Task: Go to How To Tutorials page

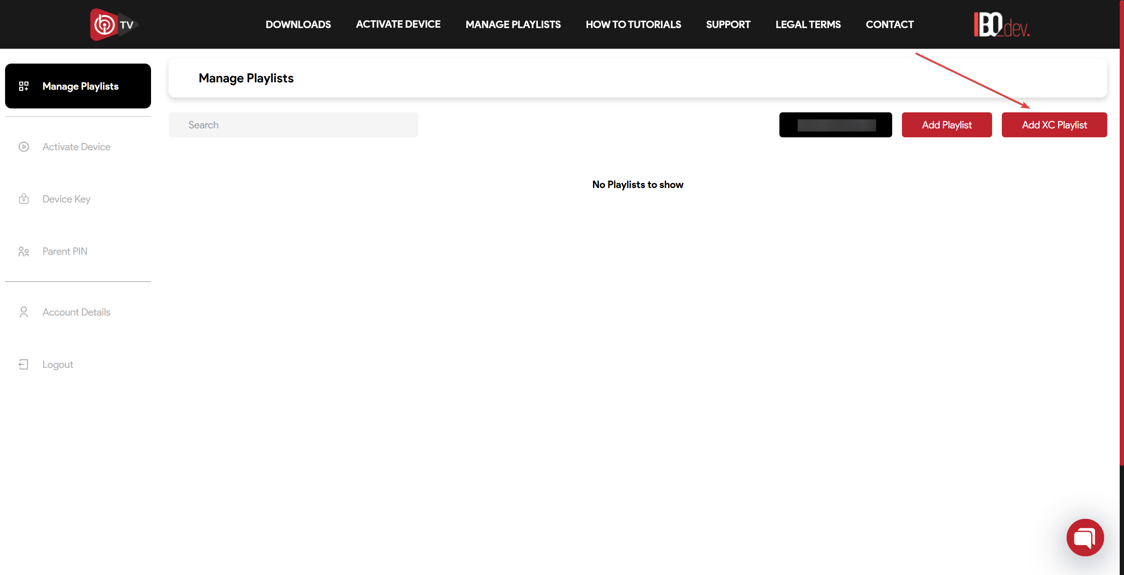Action: [633, 25]
